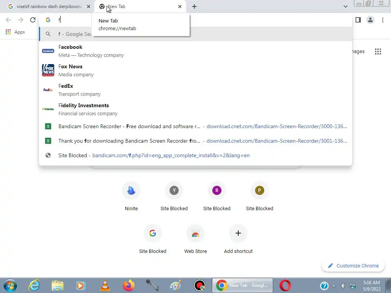This screenshot has height=293, width=391.
Task: Click the Fidelity logo icon
Action: coord(48,109)
